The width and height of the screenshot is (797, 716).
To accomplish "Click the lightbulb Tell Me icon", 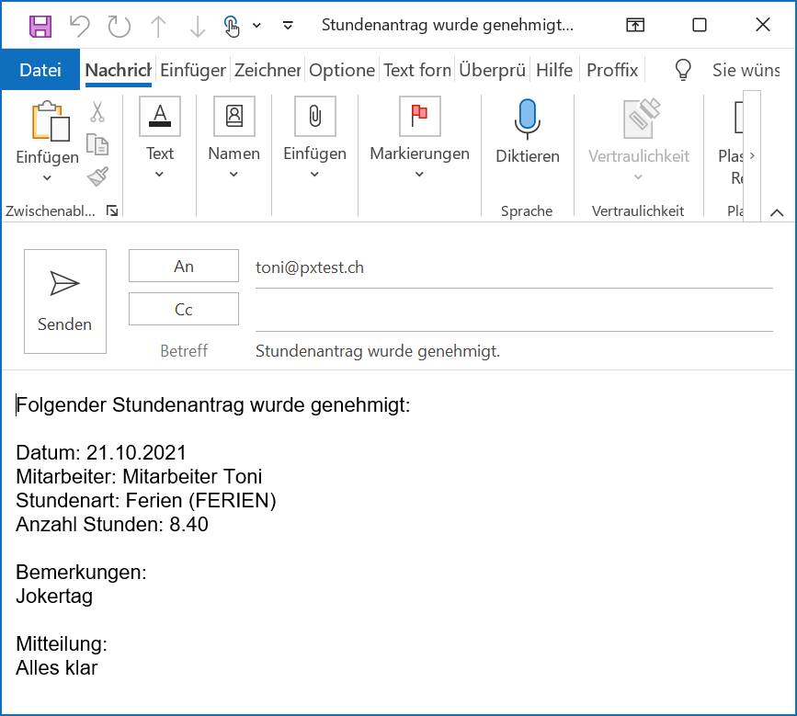I will (683, 70).
